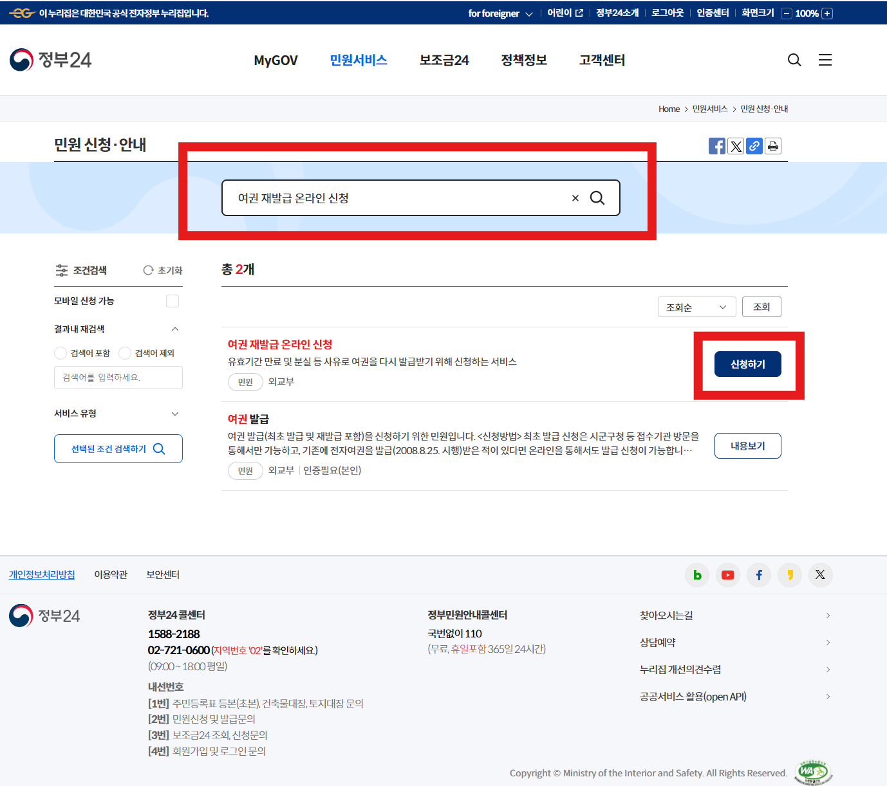Open search with the magnifier icon in header
This screenshot has height=786, width=887.
click(794, 60)
